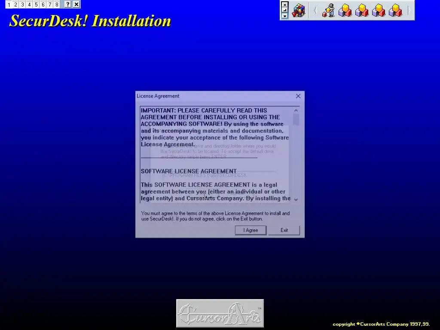Click the copyright CursorArts Company 1997,99 text
Viewport: 440px width, 330px height.
click(381, 324)
